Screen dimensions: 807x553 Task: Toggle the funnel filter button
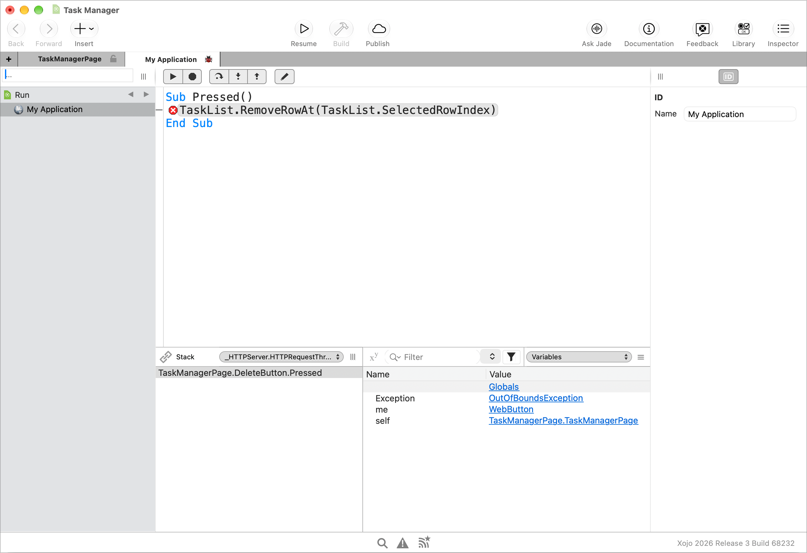(x=511, y=357)
